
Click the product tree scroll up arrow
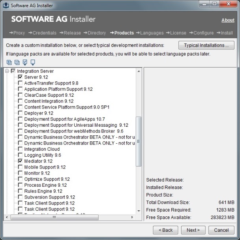click(139, 71)
